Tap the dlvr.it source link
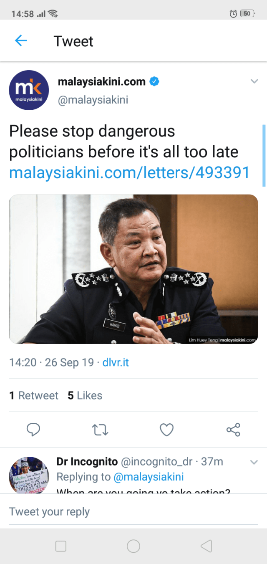 [x=116, y=362]
